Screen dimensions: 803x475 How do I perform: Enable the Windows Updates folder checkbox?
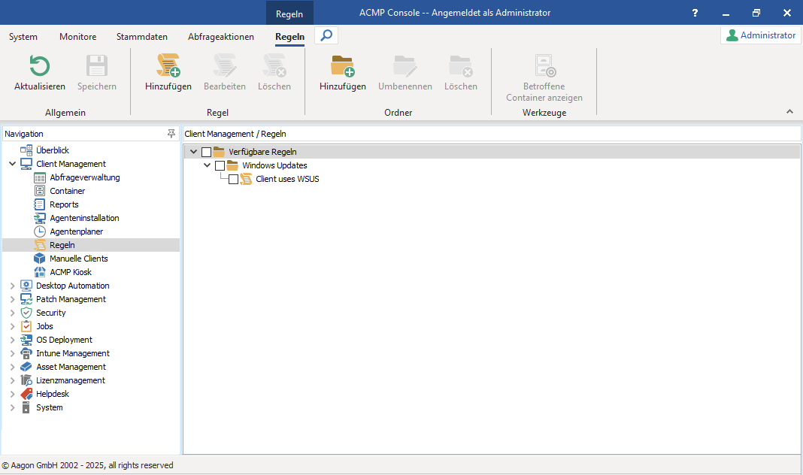[x=220, y=165]
